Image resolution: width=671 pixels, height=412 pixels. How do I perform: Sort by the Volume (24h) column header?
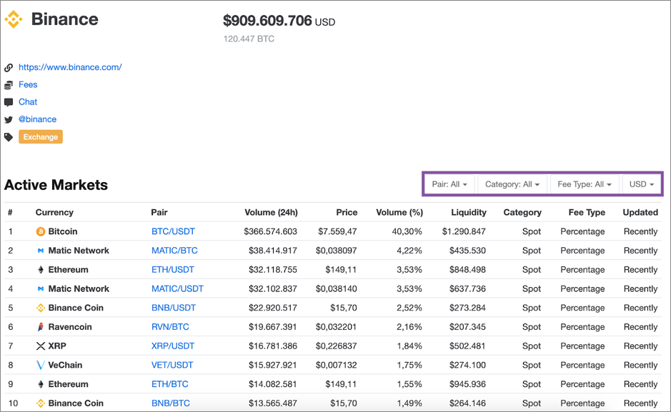point(272,212)
